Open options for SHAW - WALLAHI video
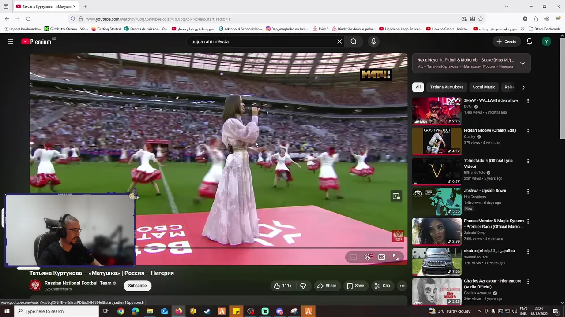The height and width of the screenshot is (317, 565). click(528, 101)
